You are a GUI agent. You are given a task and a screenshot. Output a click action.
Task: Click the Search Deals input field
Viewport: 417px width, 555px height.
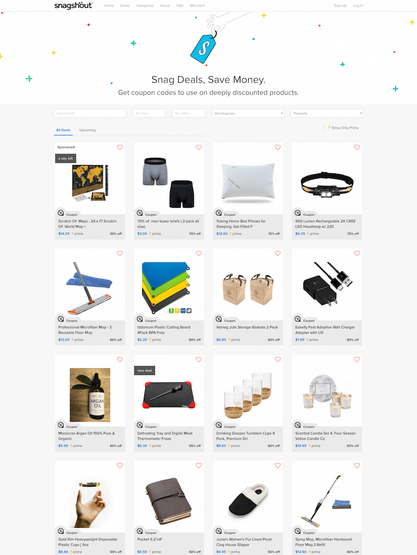[x=90, y=113]
